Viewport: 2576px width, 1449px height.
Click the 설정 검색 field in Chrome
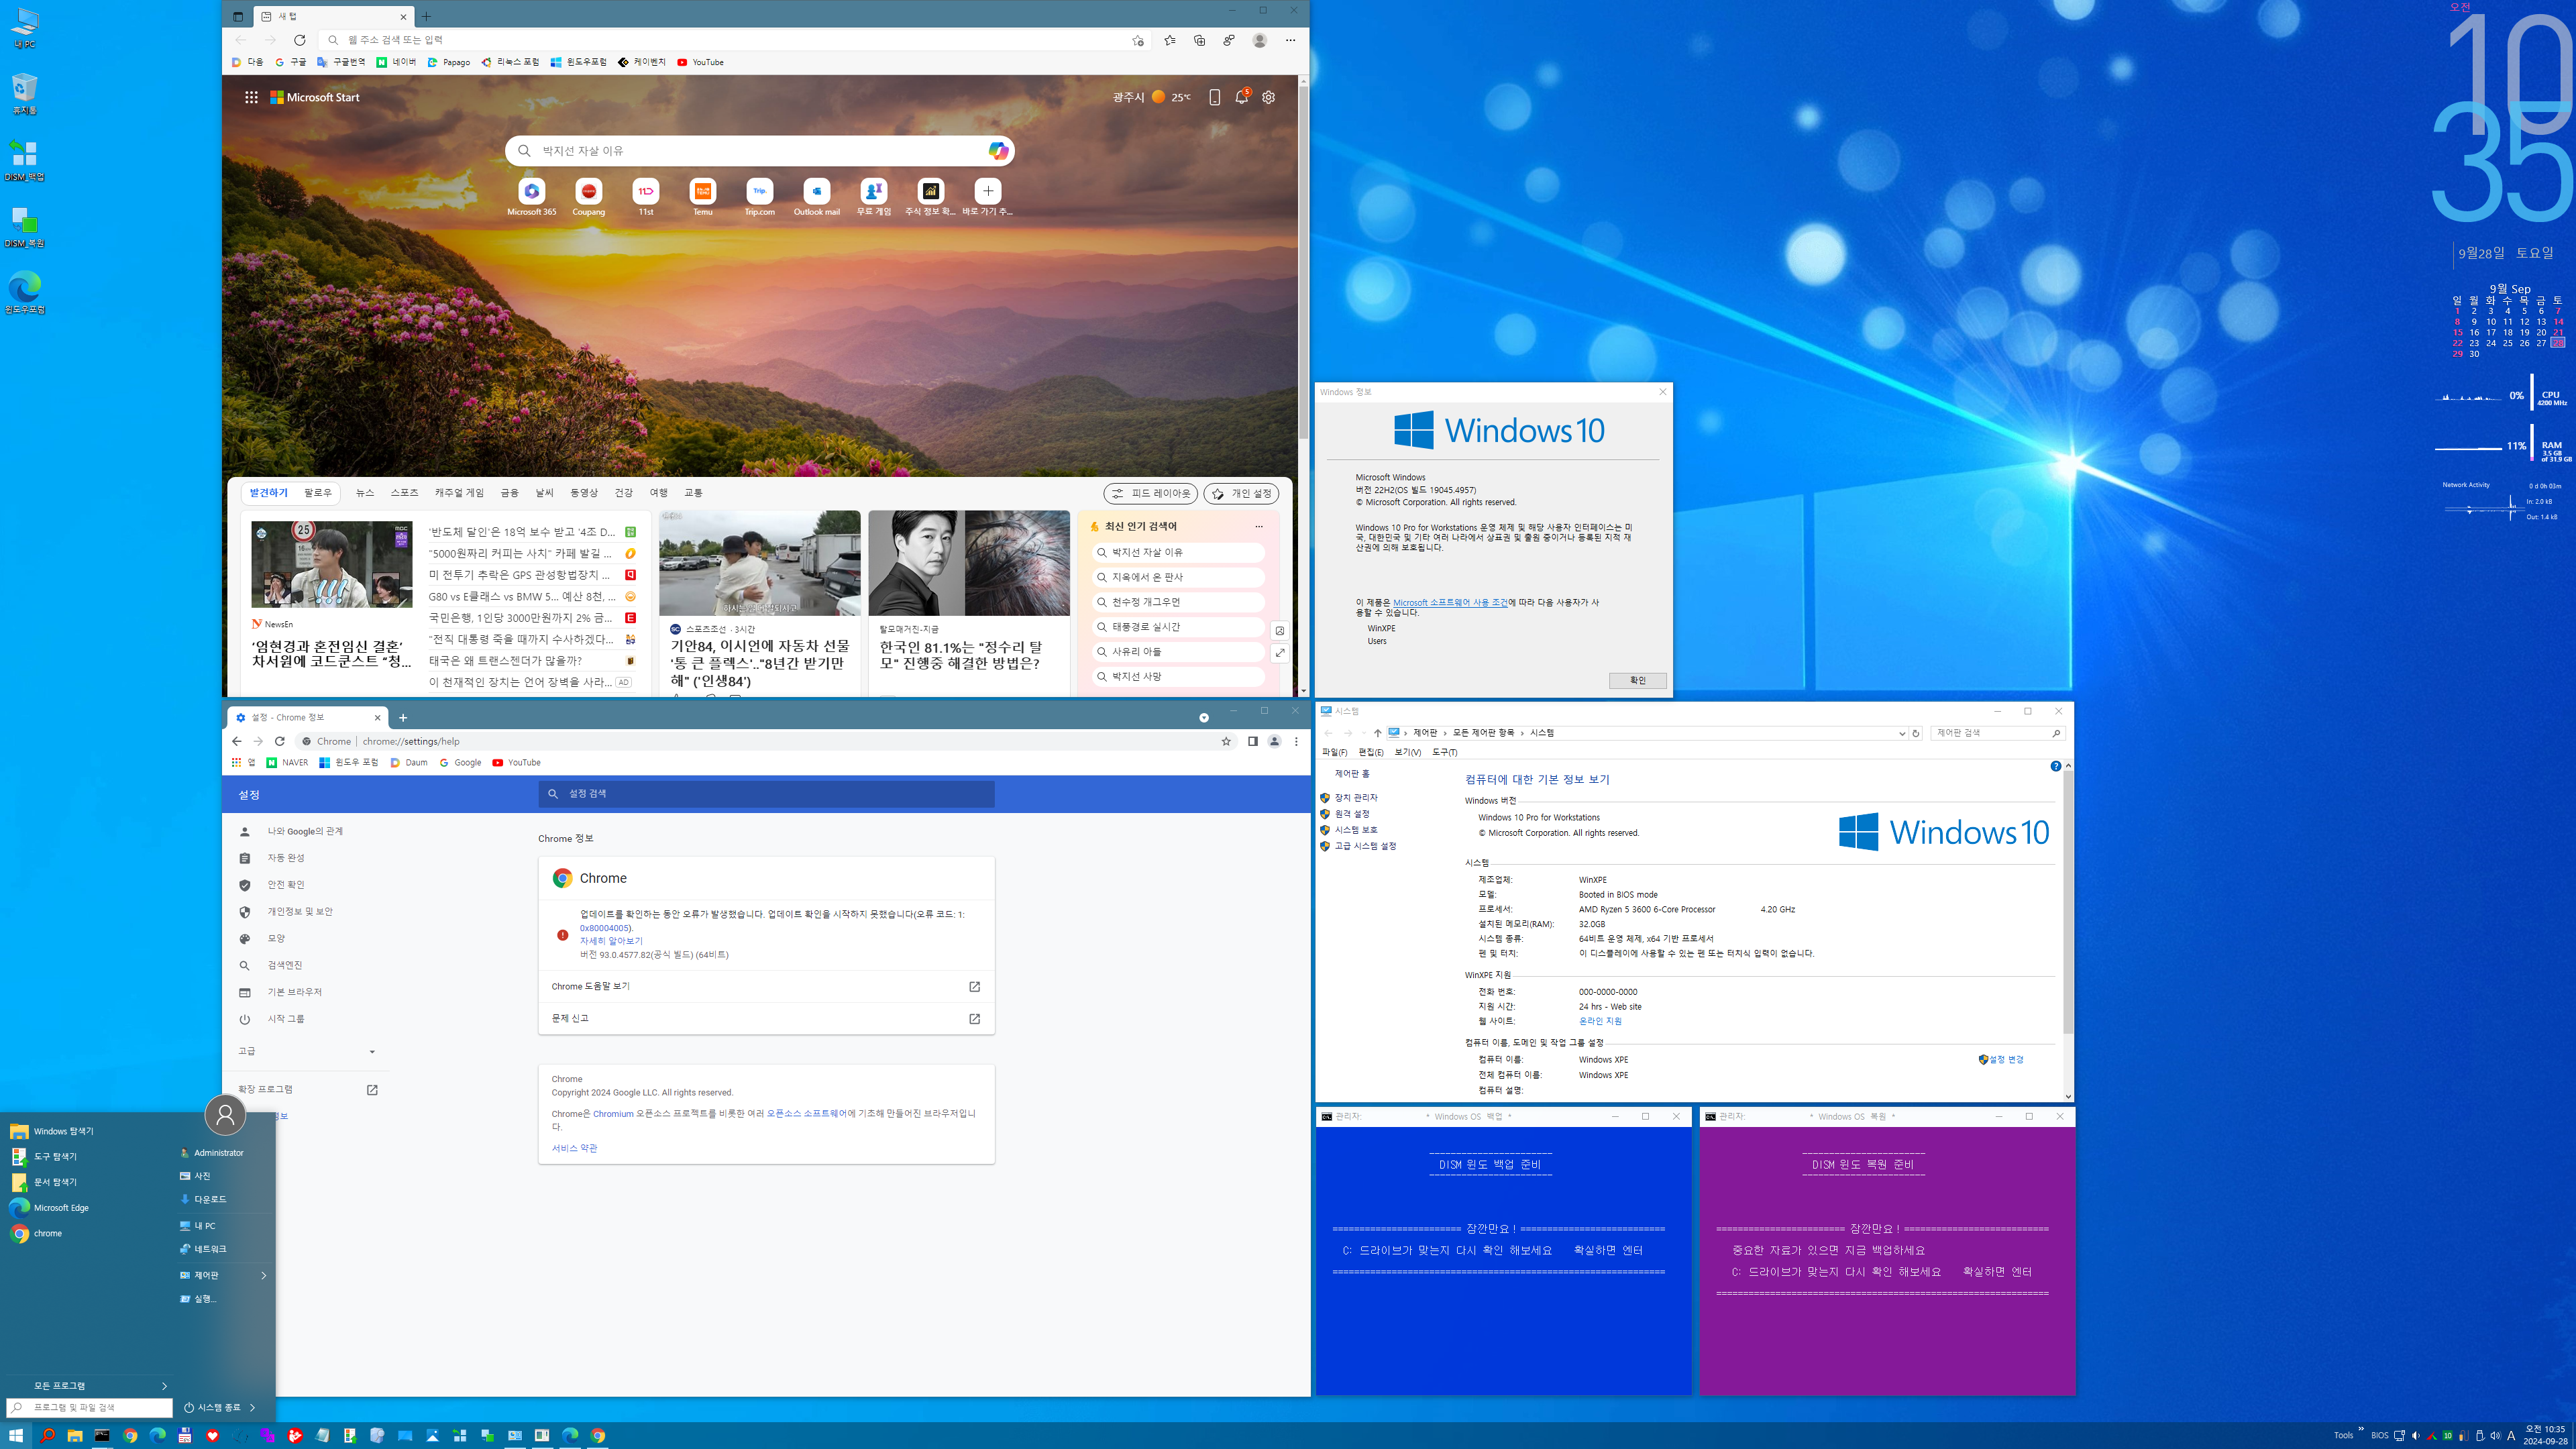[766, 793]
